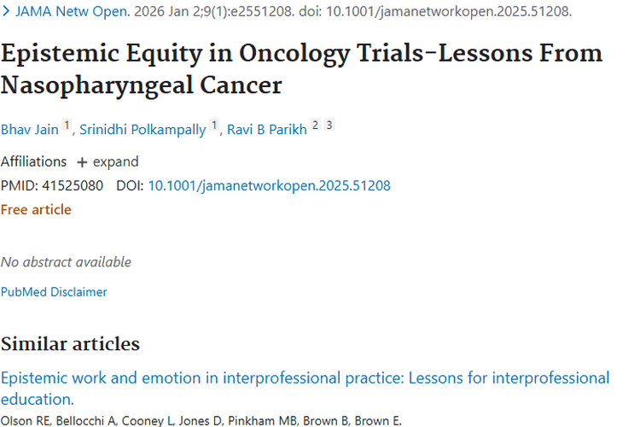Click the Free article label
Screen dimensions: 640x427
coord(36,209)
